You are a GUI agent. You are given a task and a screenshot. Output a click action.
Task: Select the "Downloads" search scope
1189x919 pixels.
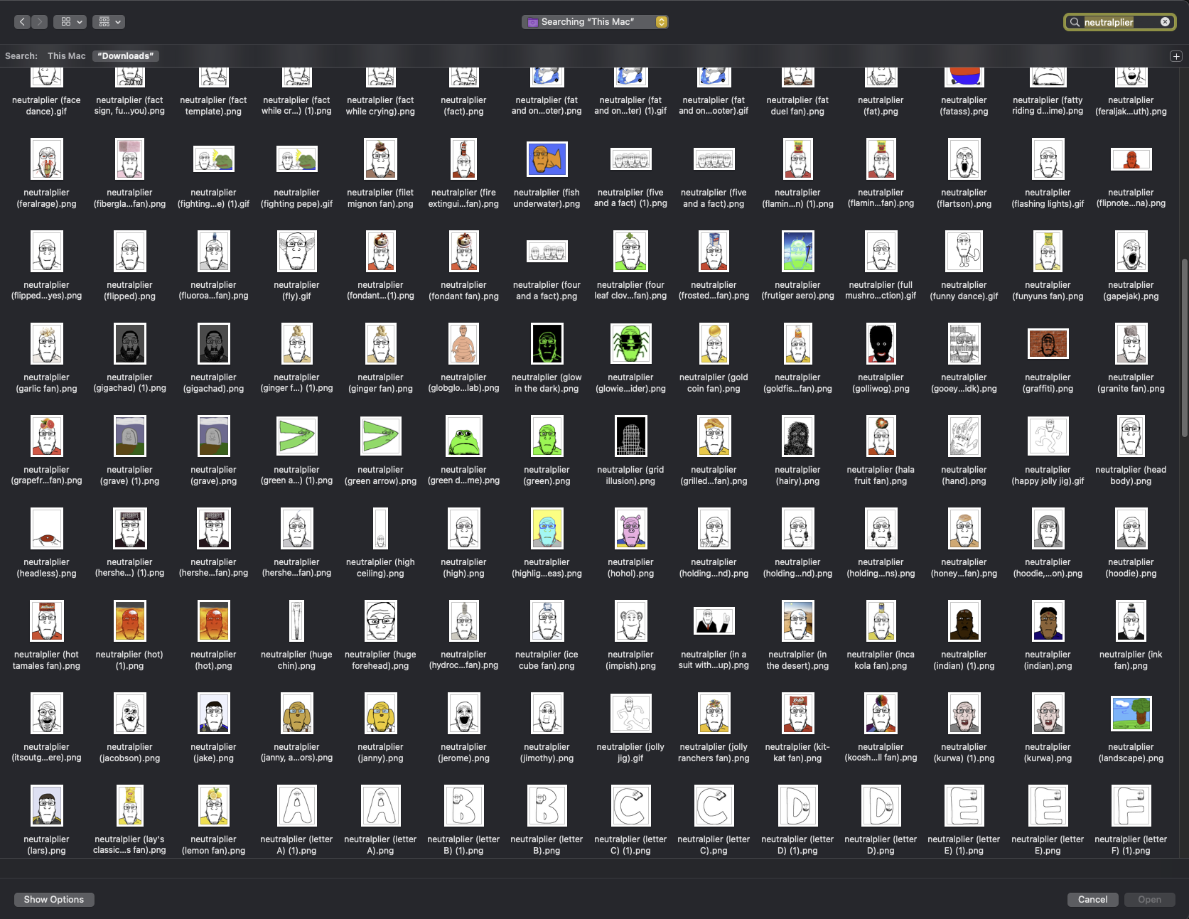pos(125,56)
